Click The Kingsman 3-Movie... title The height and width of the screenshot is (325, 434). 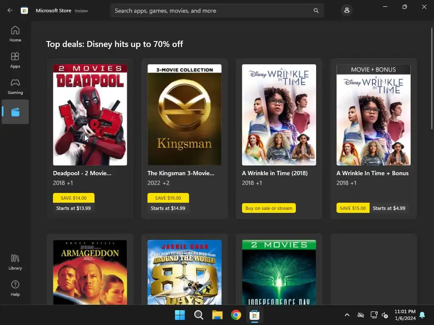pos(181,173)
